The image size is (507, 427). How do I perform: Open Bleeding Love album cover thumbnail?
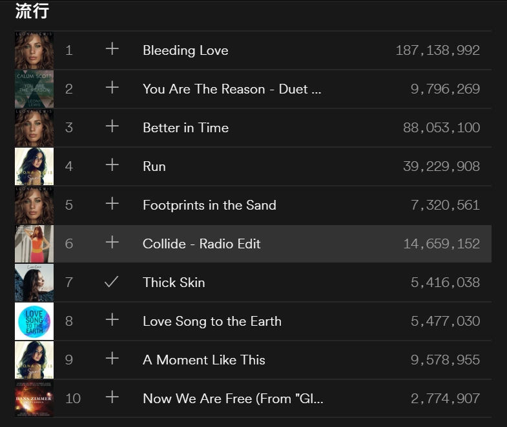34,50
